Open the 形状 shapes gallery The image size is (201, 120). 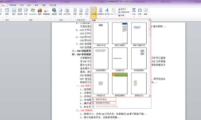26,12
